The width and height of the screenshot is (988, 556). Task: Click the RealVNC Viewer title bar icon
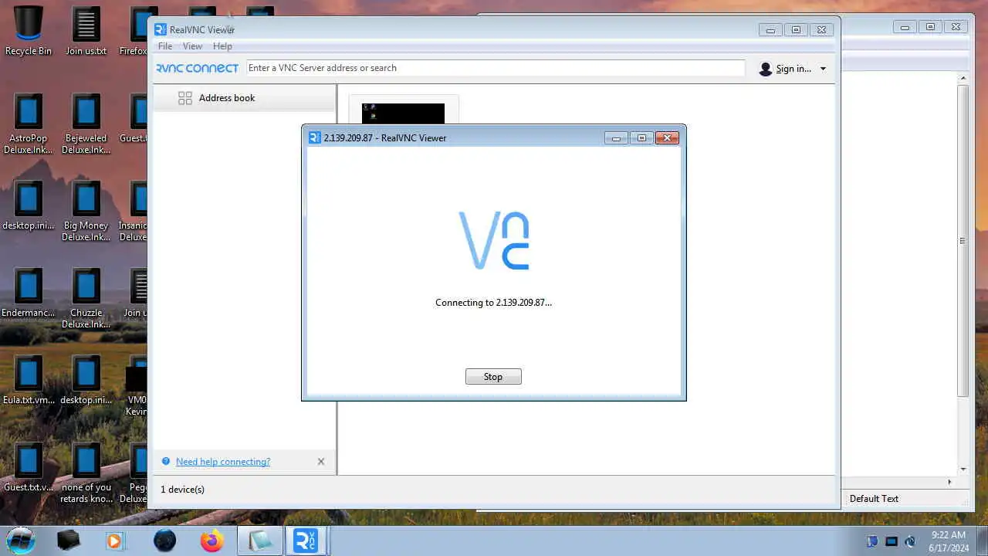(161, 29)
